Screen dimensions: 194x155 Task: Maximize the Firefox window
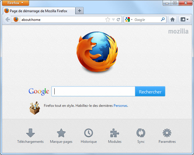175,3
